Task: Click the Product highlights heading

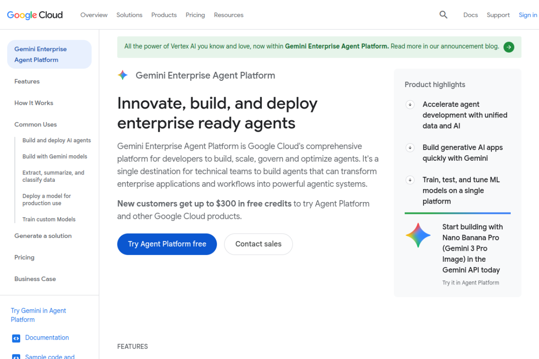Action: 435,85
